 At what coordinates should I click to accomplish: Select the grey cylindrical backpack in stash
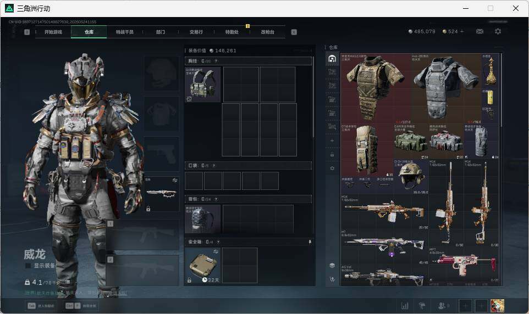point(481,141)
